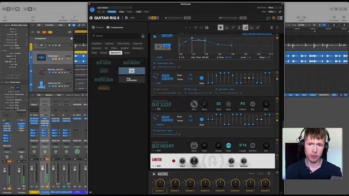Select the Special FX category

116,53
